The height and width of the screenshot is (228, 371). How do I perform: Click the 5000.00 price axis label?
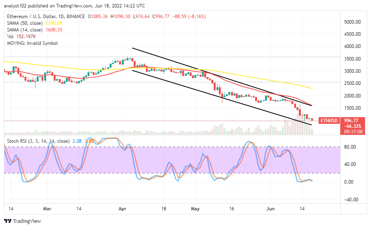[x=353, y=22]
